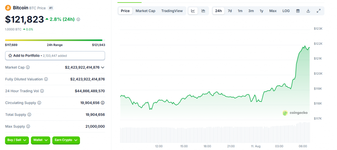The height and width of the screenshot is (150, 337).
Task: Click info icon next to 19,904,656 circulating value
Action: coord(103,103)
